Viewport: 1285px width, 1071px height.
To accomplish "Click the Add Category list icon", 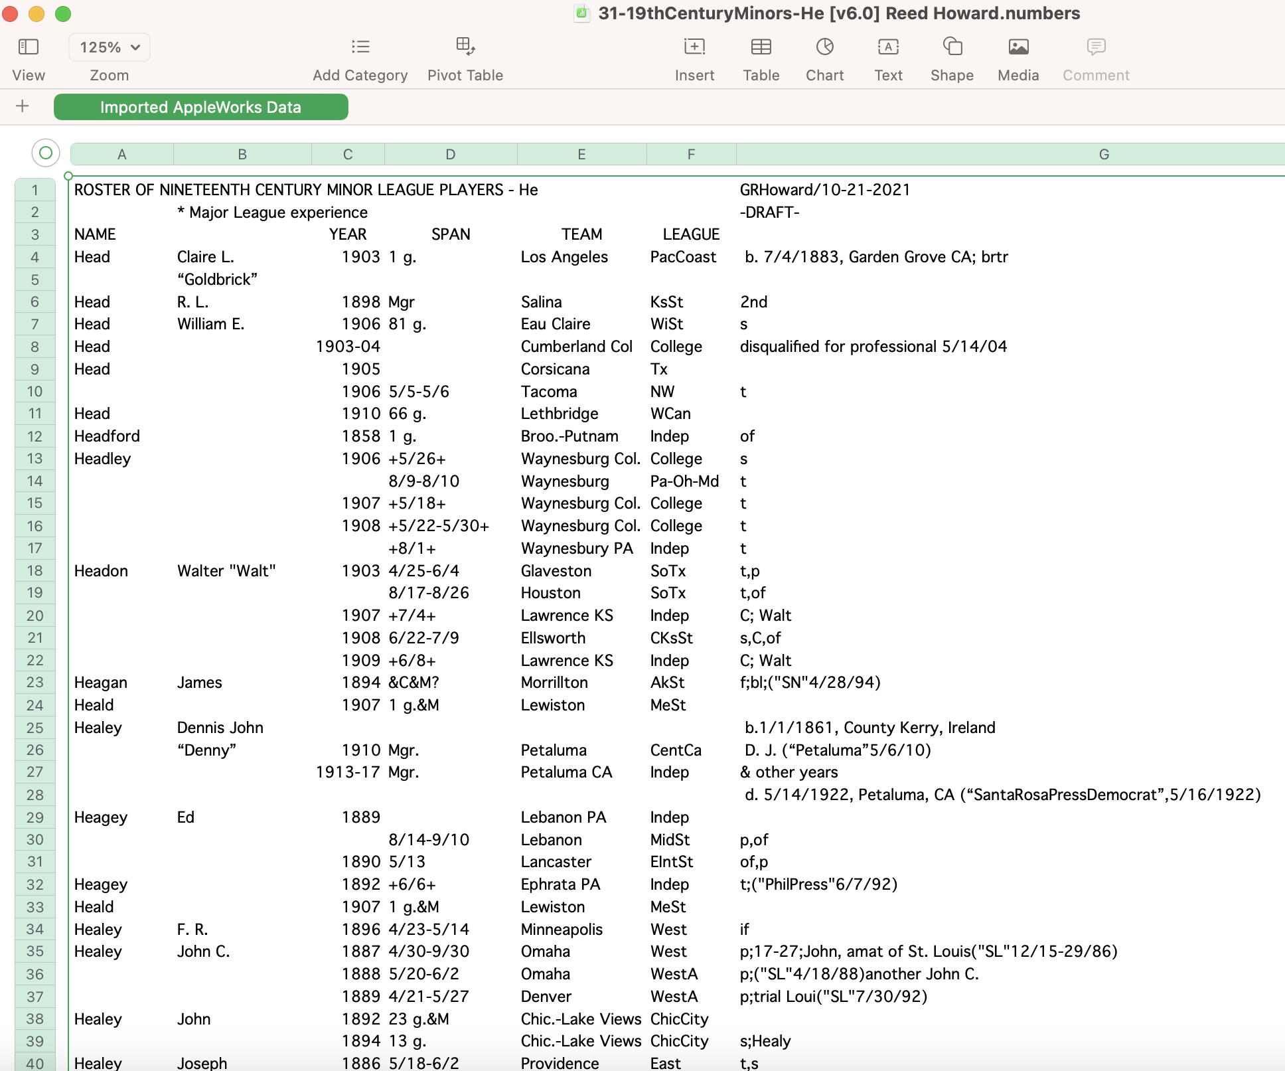I will [360, 46].
